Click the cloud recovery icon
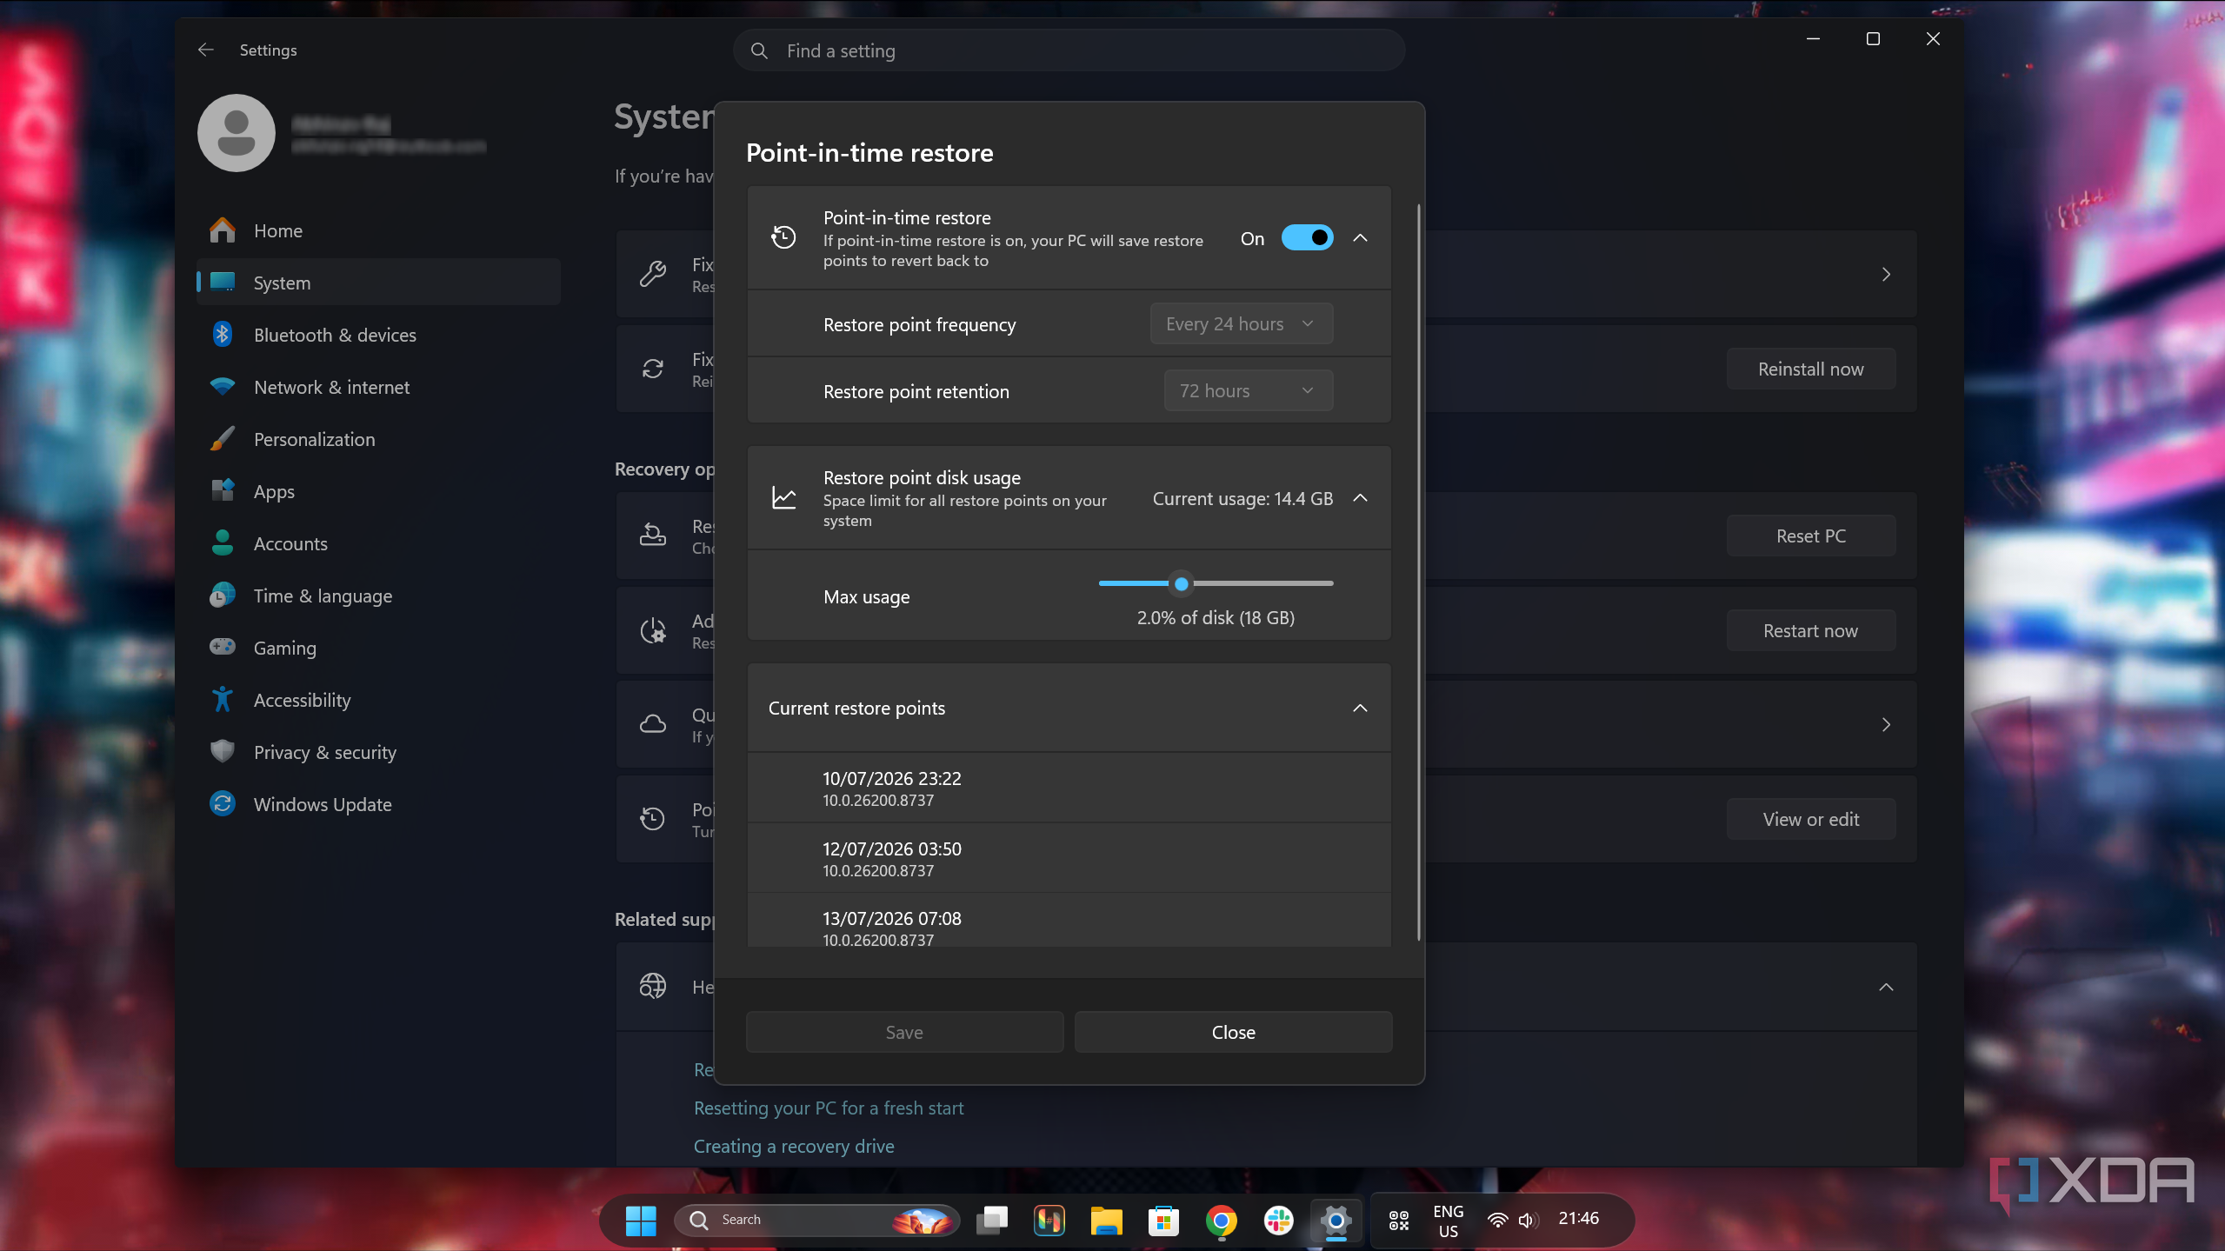 tap(653, 724)
